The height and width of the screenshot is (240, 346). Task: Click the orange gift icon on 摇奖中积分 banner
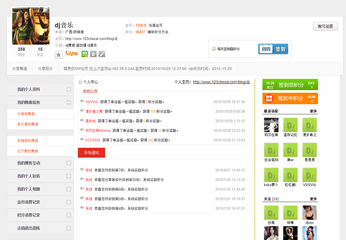point(269,98)
